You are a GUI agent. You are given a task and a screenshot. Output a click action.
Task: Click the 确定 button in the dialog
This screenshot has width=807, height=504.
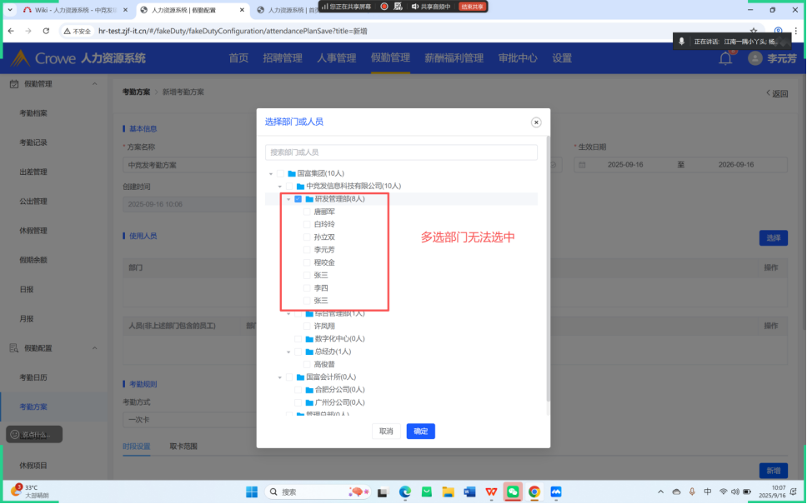tap(420, 432)
